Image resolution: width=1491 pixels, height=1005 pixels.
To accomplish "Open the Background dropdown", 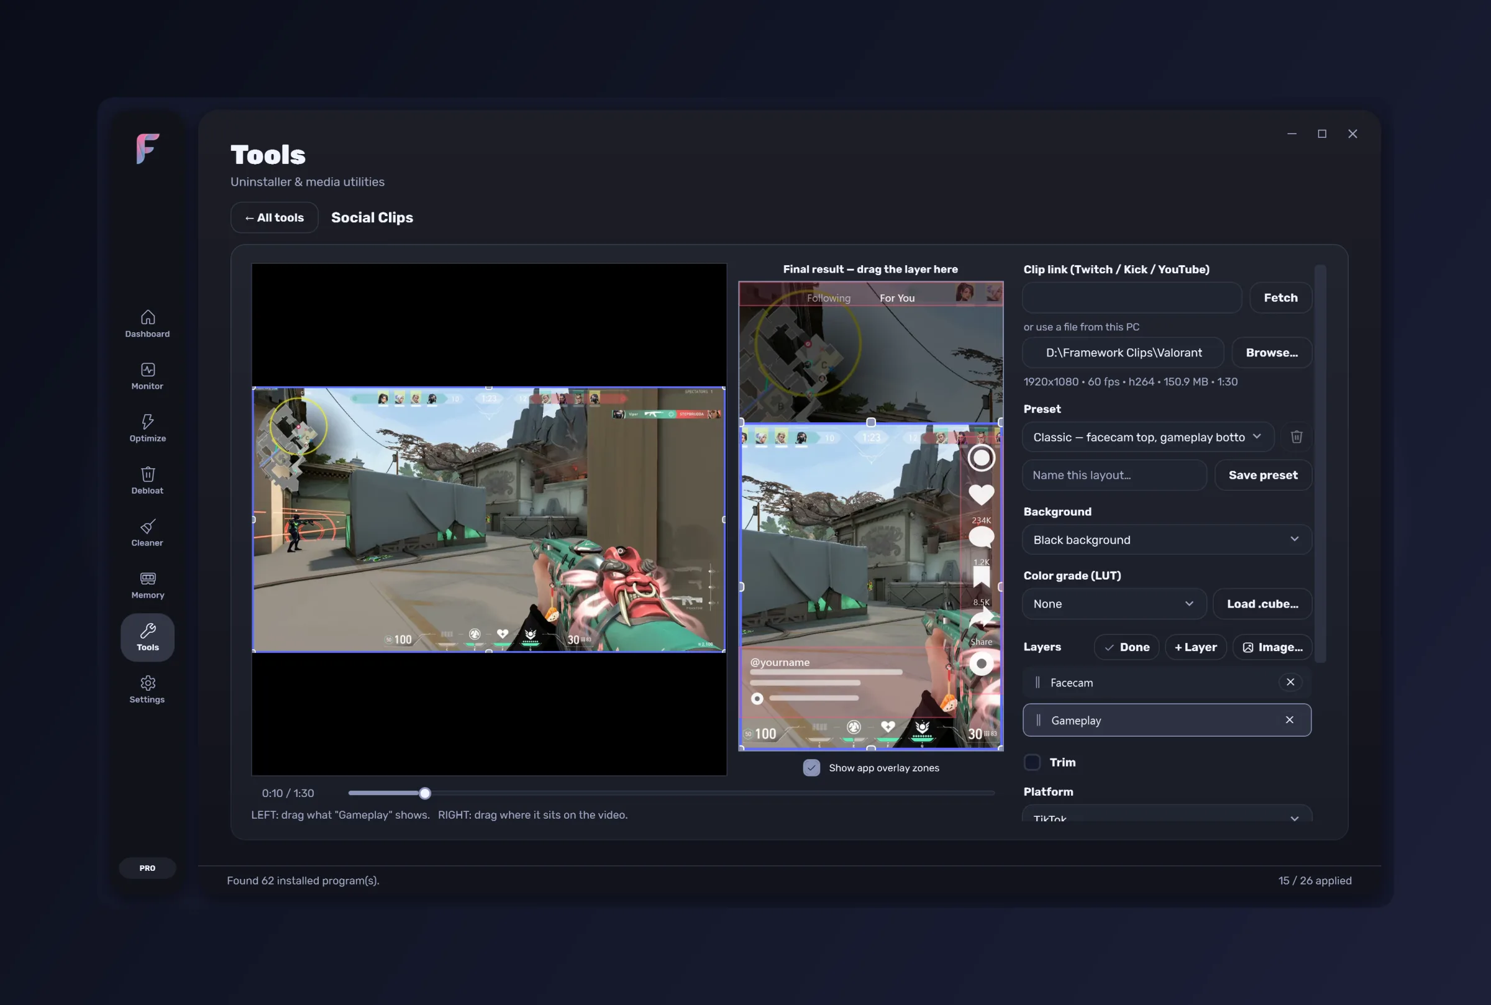I will (x=1167, y=540).
